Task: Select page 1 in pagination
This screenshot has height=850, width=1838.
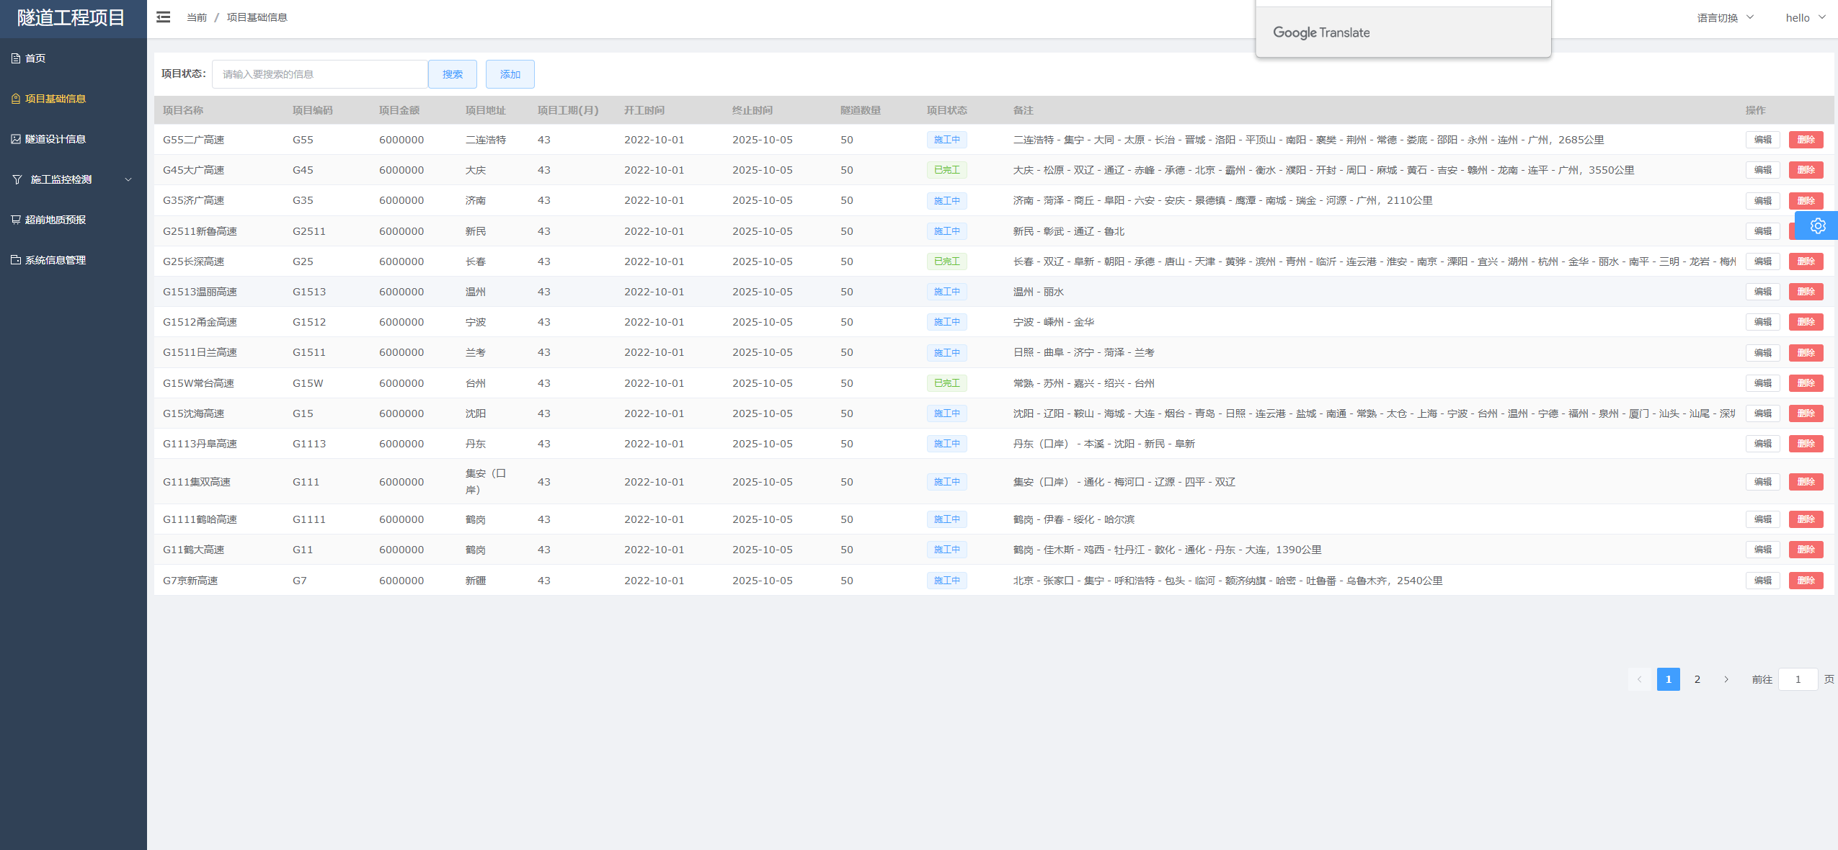Action: 1669,679
